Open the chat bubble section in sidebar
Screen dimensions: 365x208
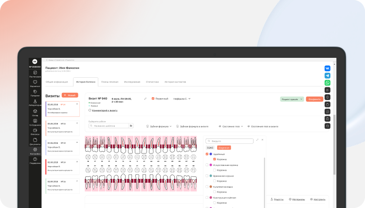[35, 82]
